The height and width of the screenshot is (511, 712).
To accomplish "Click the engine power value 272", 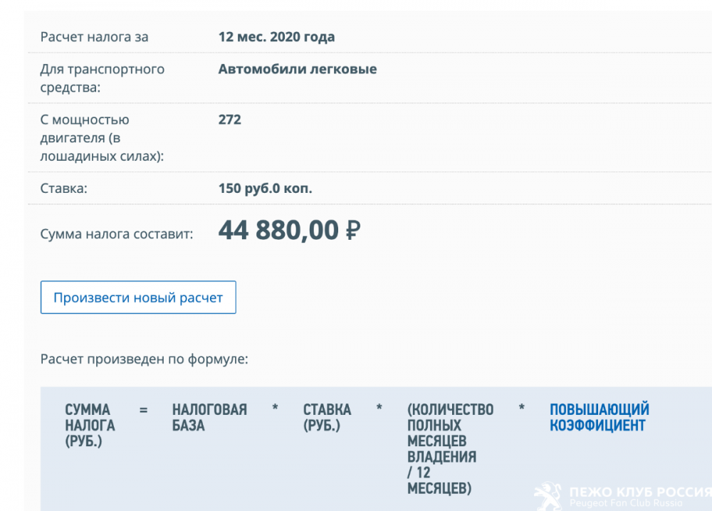I will coord(229,120).
